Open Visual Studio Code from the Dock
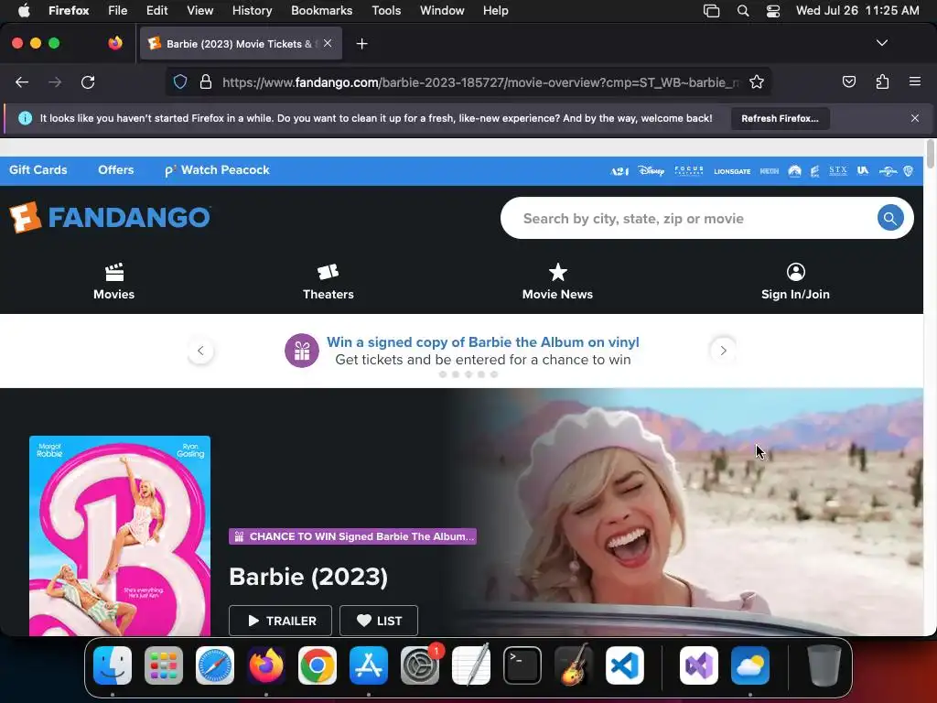The width and height of the screenshot is (937, 703). [624, 665]
